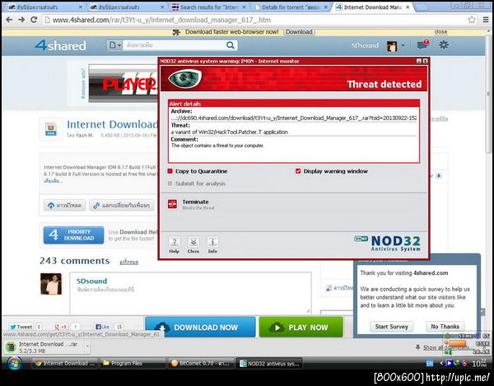Switch to Program Files taskbar item

pyautogui.click(x=133, y=363)
